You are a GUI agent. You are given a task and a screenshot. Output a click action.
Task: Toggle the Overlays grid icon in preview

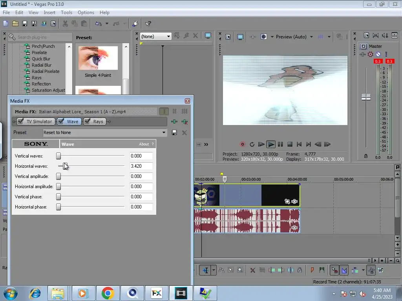(320, 37)
